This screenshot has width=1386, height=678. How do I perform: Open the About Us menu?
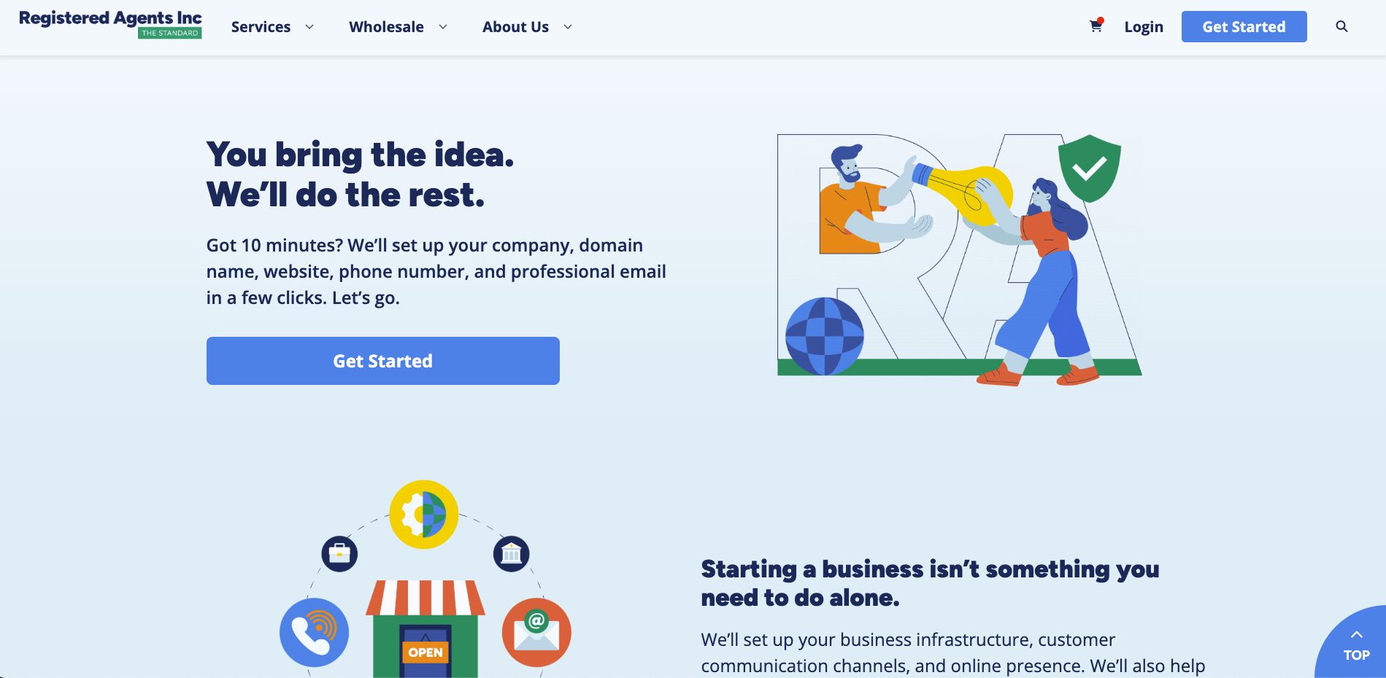515,27
